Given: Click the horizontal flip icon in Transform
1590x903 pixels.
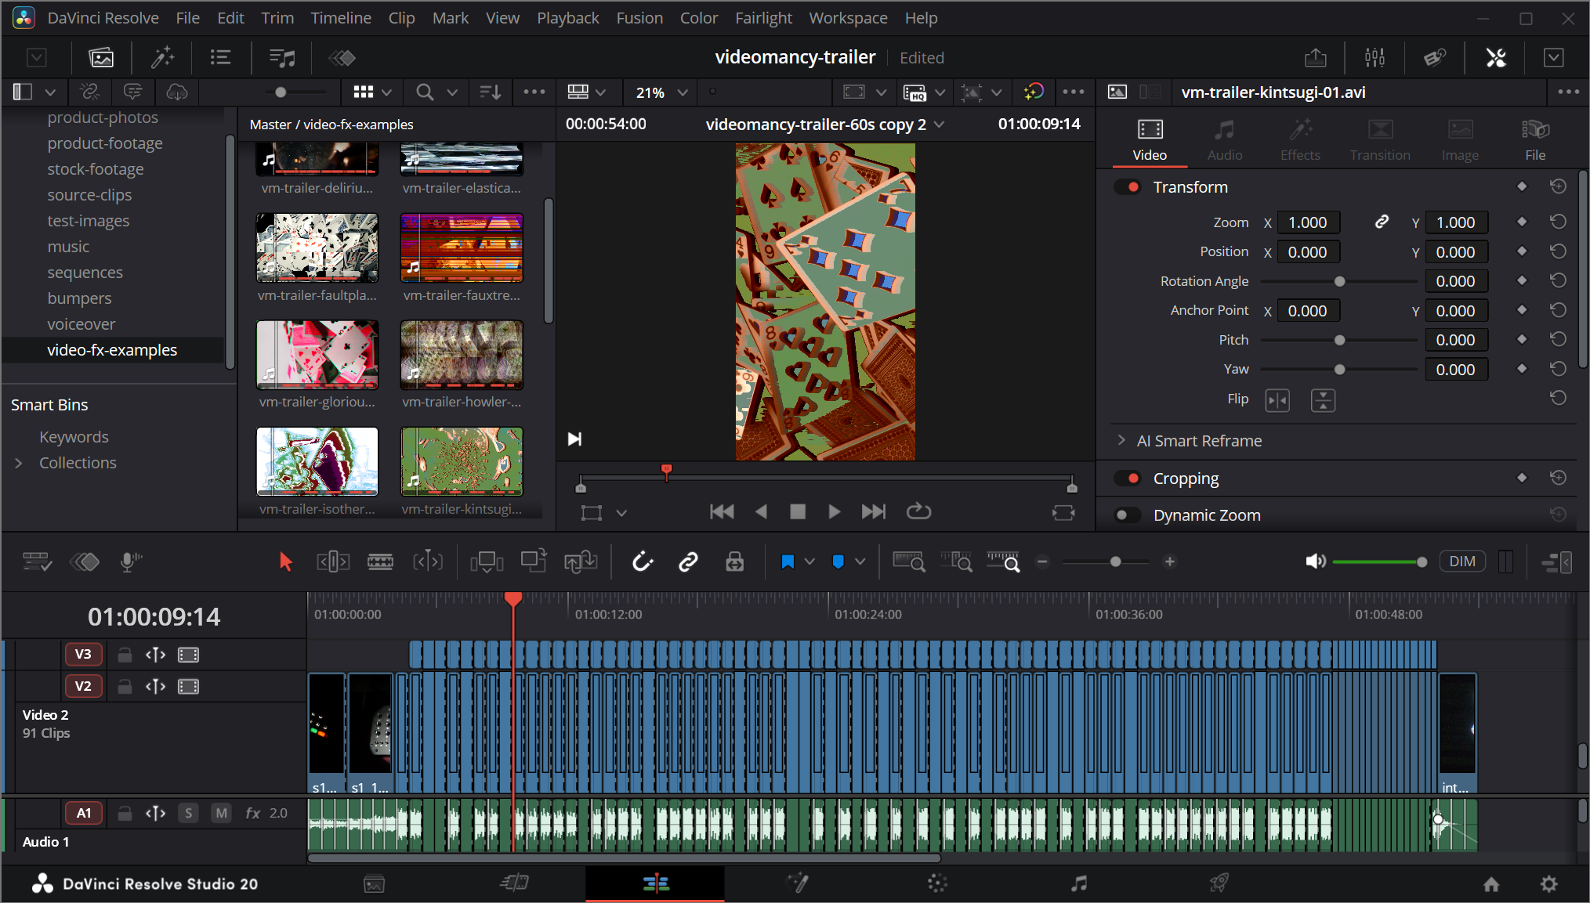Looking at the screenshot, I should 1277,400.
